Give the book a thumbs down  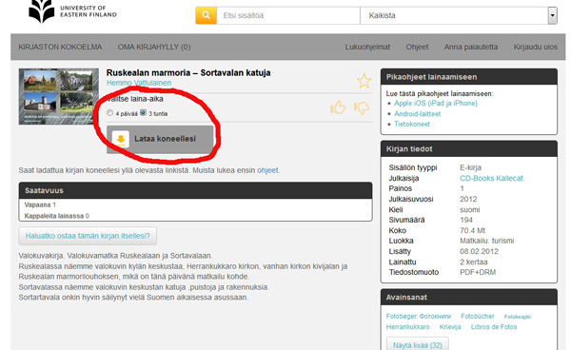362,107
